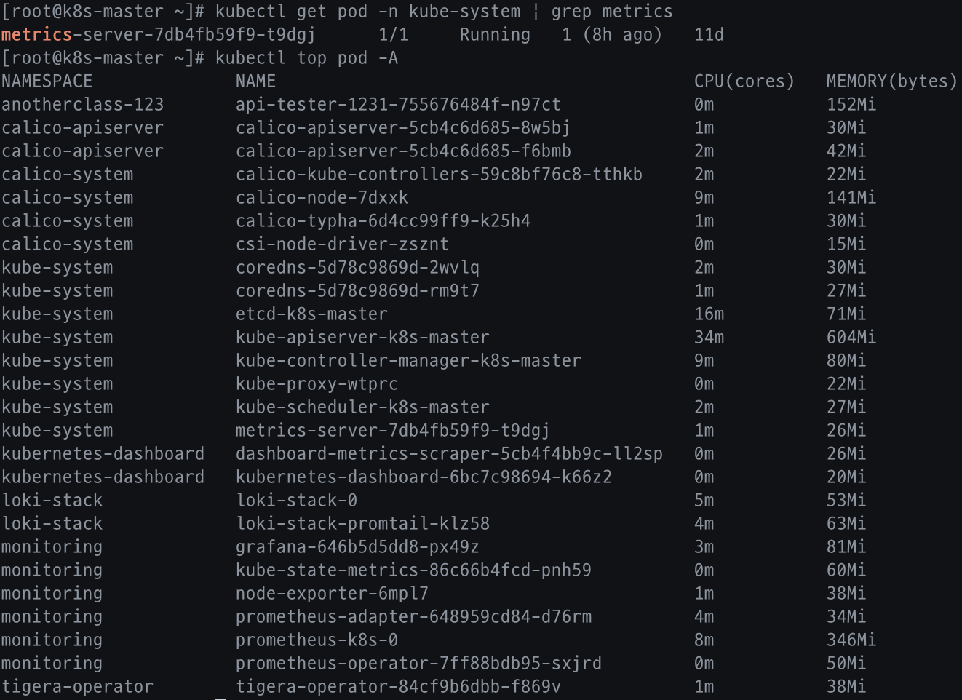Image resolution: width=962 pixels, height=700 pixels.
Task: Select the etcd-k8s-master pod name
Action: point(311,314)
